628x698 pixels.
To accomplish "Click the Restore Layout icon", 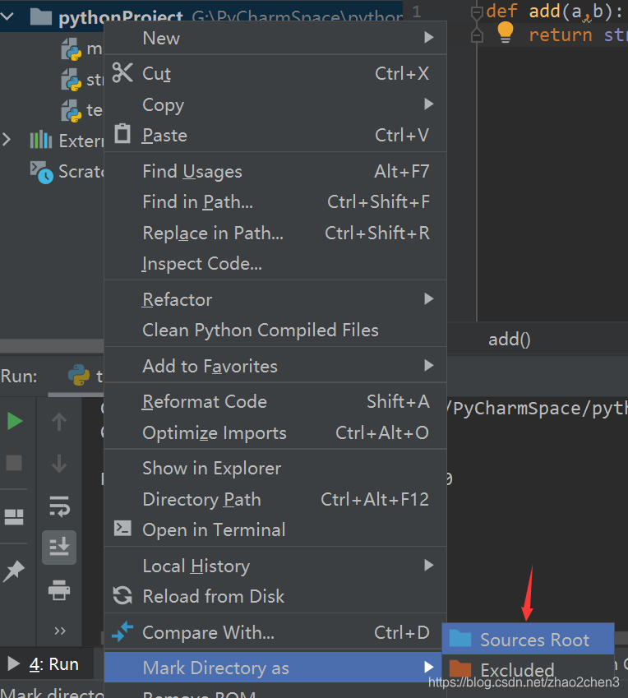I will coord(14,517).
